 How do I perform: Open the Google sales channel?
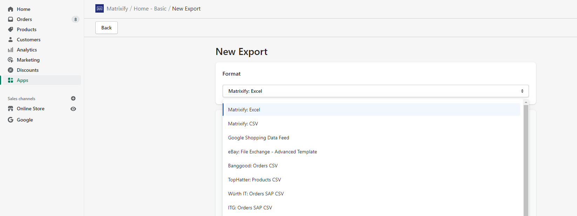[25, 120]
